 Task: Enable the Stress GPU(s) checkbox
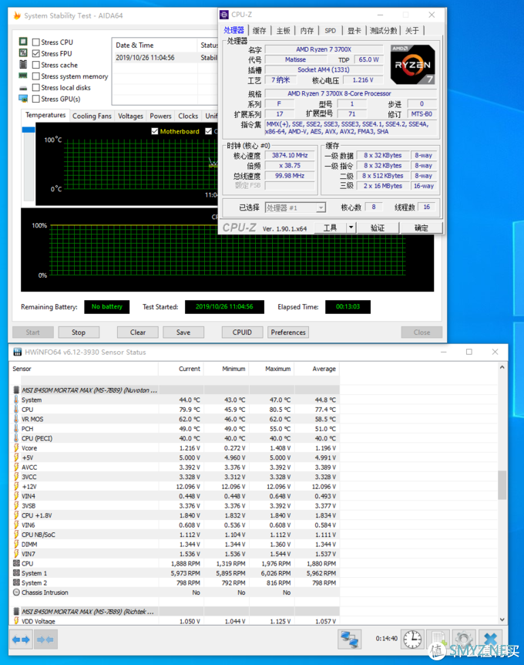(x=36, y=99)
